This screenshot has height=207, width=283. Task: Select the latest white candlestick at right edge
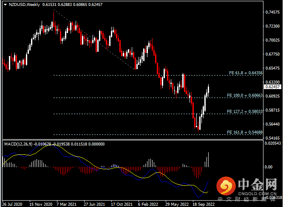[x=209, y=90]
